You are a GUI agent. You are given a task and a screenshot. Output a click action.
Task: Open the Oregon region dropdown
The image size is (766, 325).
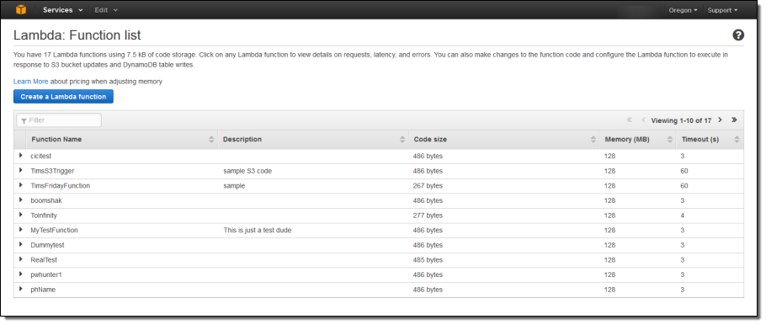(683, 10)
